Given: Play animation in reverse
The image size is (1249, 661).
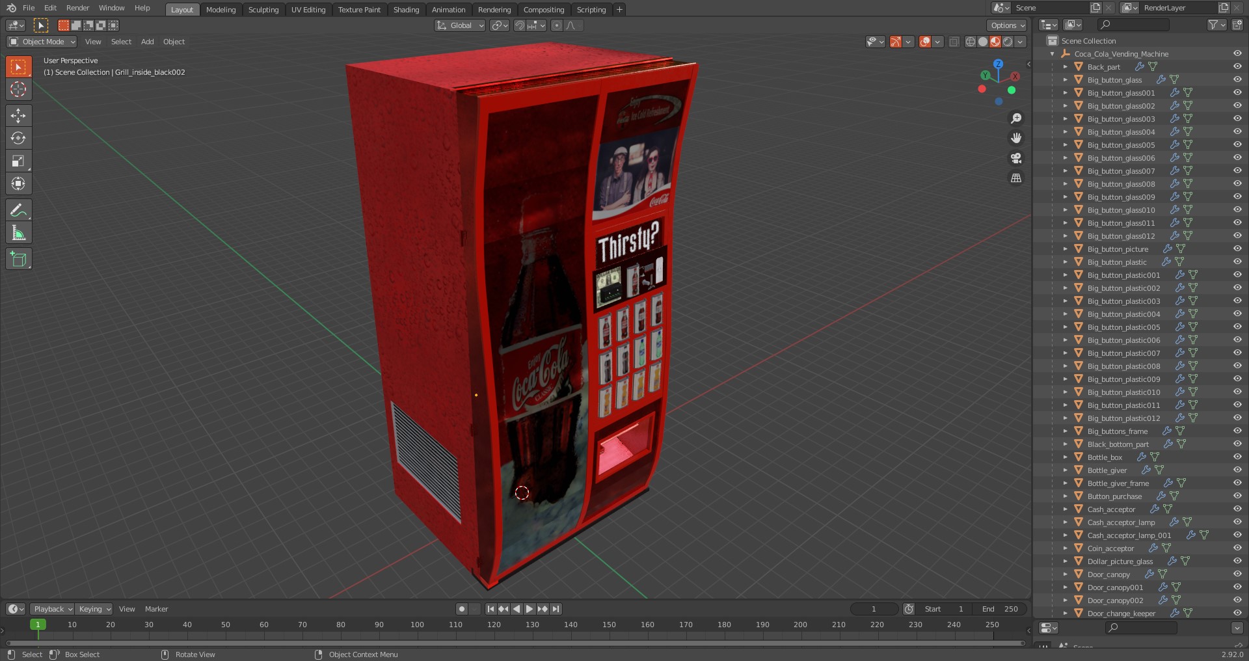Looking at the screenshot, I should click(517, 609).
